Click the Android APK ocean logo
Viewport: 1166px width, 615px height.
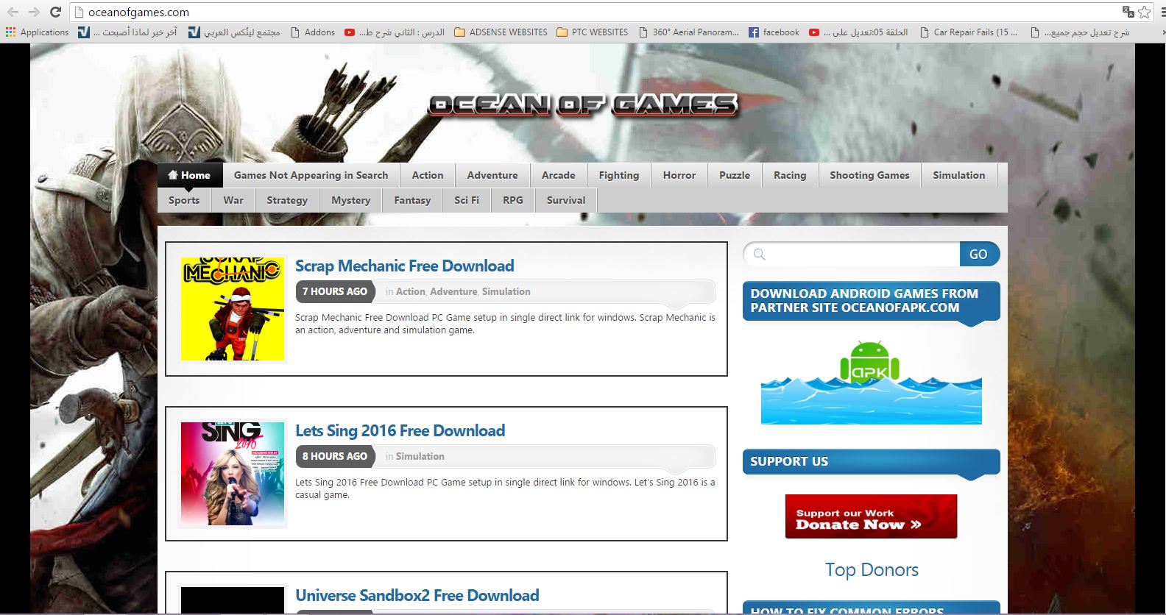871,382
